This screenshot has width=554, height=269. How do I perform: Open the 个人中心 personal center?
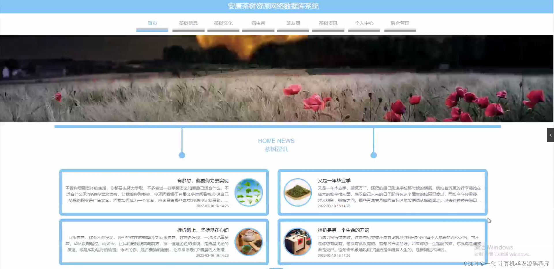(x=364, y=23)
